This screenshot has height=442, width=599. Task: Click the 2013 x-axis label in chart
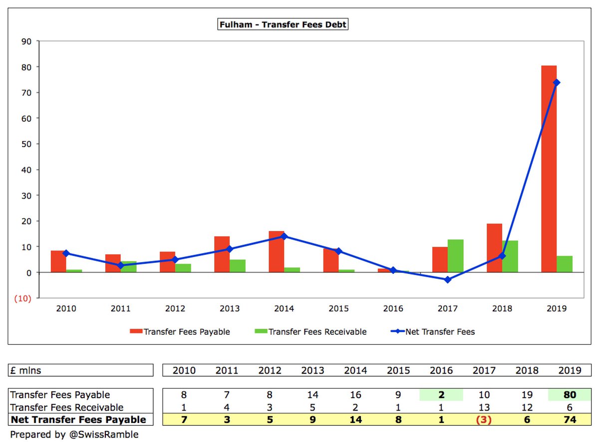(230, 309)
